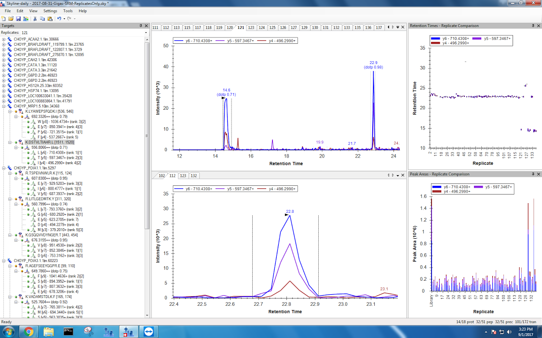
Task: Click the Undo arrow icon
Action: pyautogui.click(x=59, y=18)
